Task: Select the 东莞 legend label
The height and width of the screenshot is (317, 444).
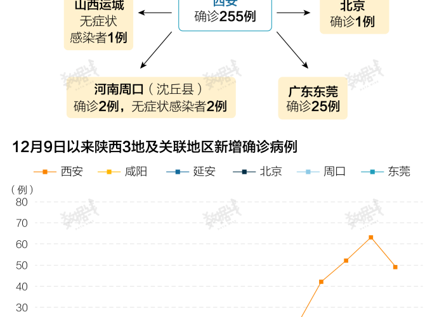Action: 399,172
